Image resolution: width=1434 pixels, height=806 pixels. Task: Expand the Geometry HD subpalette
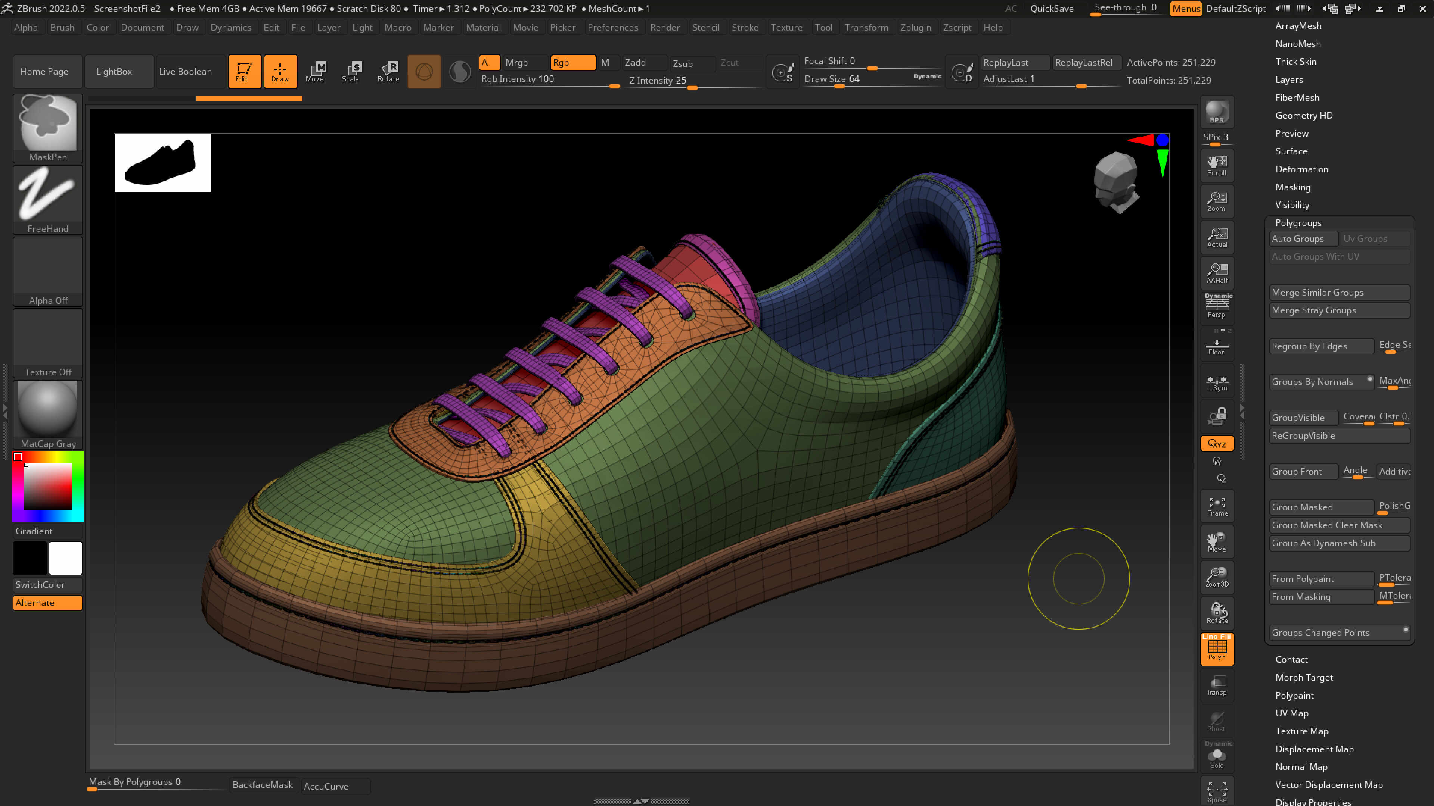tap(1304, 115)
